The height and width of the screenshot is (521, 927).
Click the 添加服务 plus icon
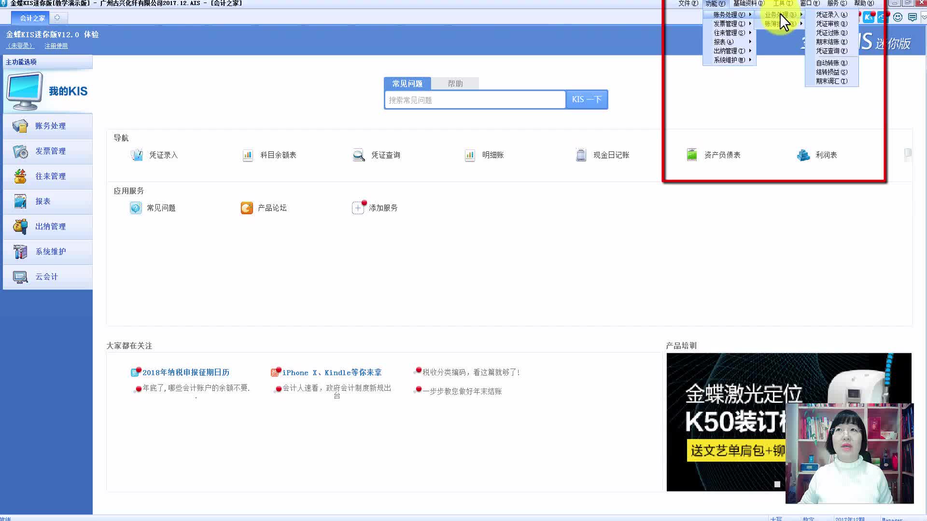point(358,208)
